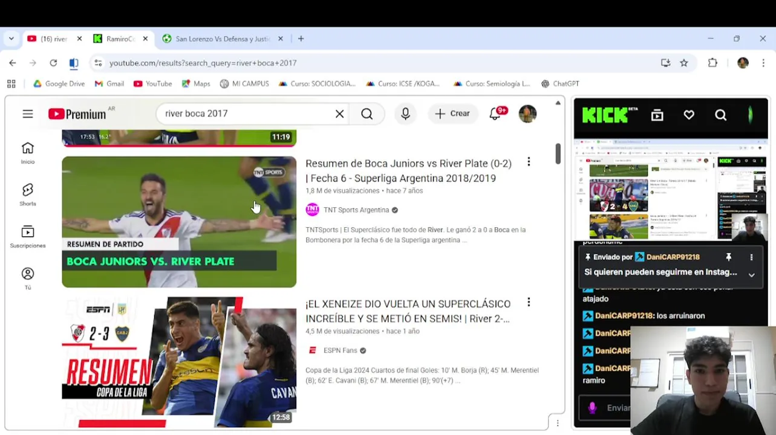Screen dimensions: 776x435
Task: Open '¡EL XENEIZE DIO VUELTA UN SUPERCLÁSICO' title
Action: coord(408,311)
